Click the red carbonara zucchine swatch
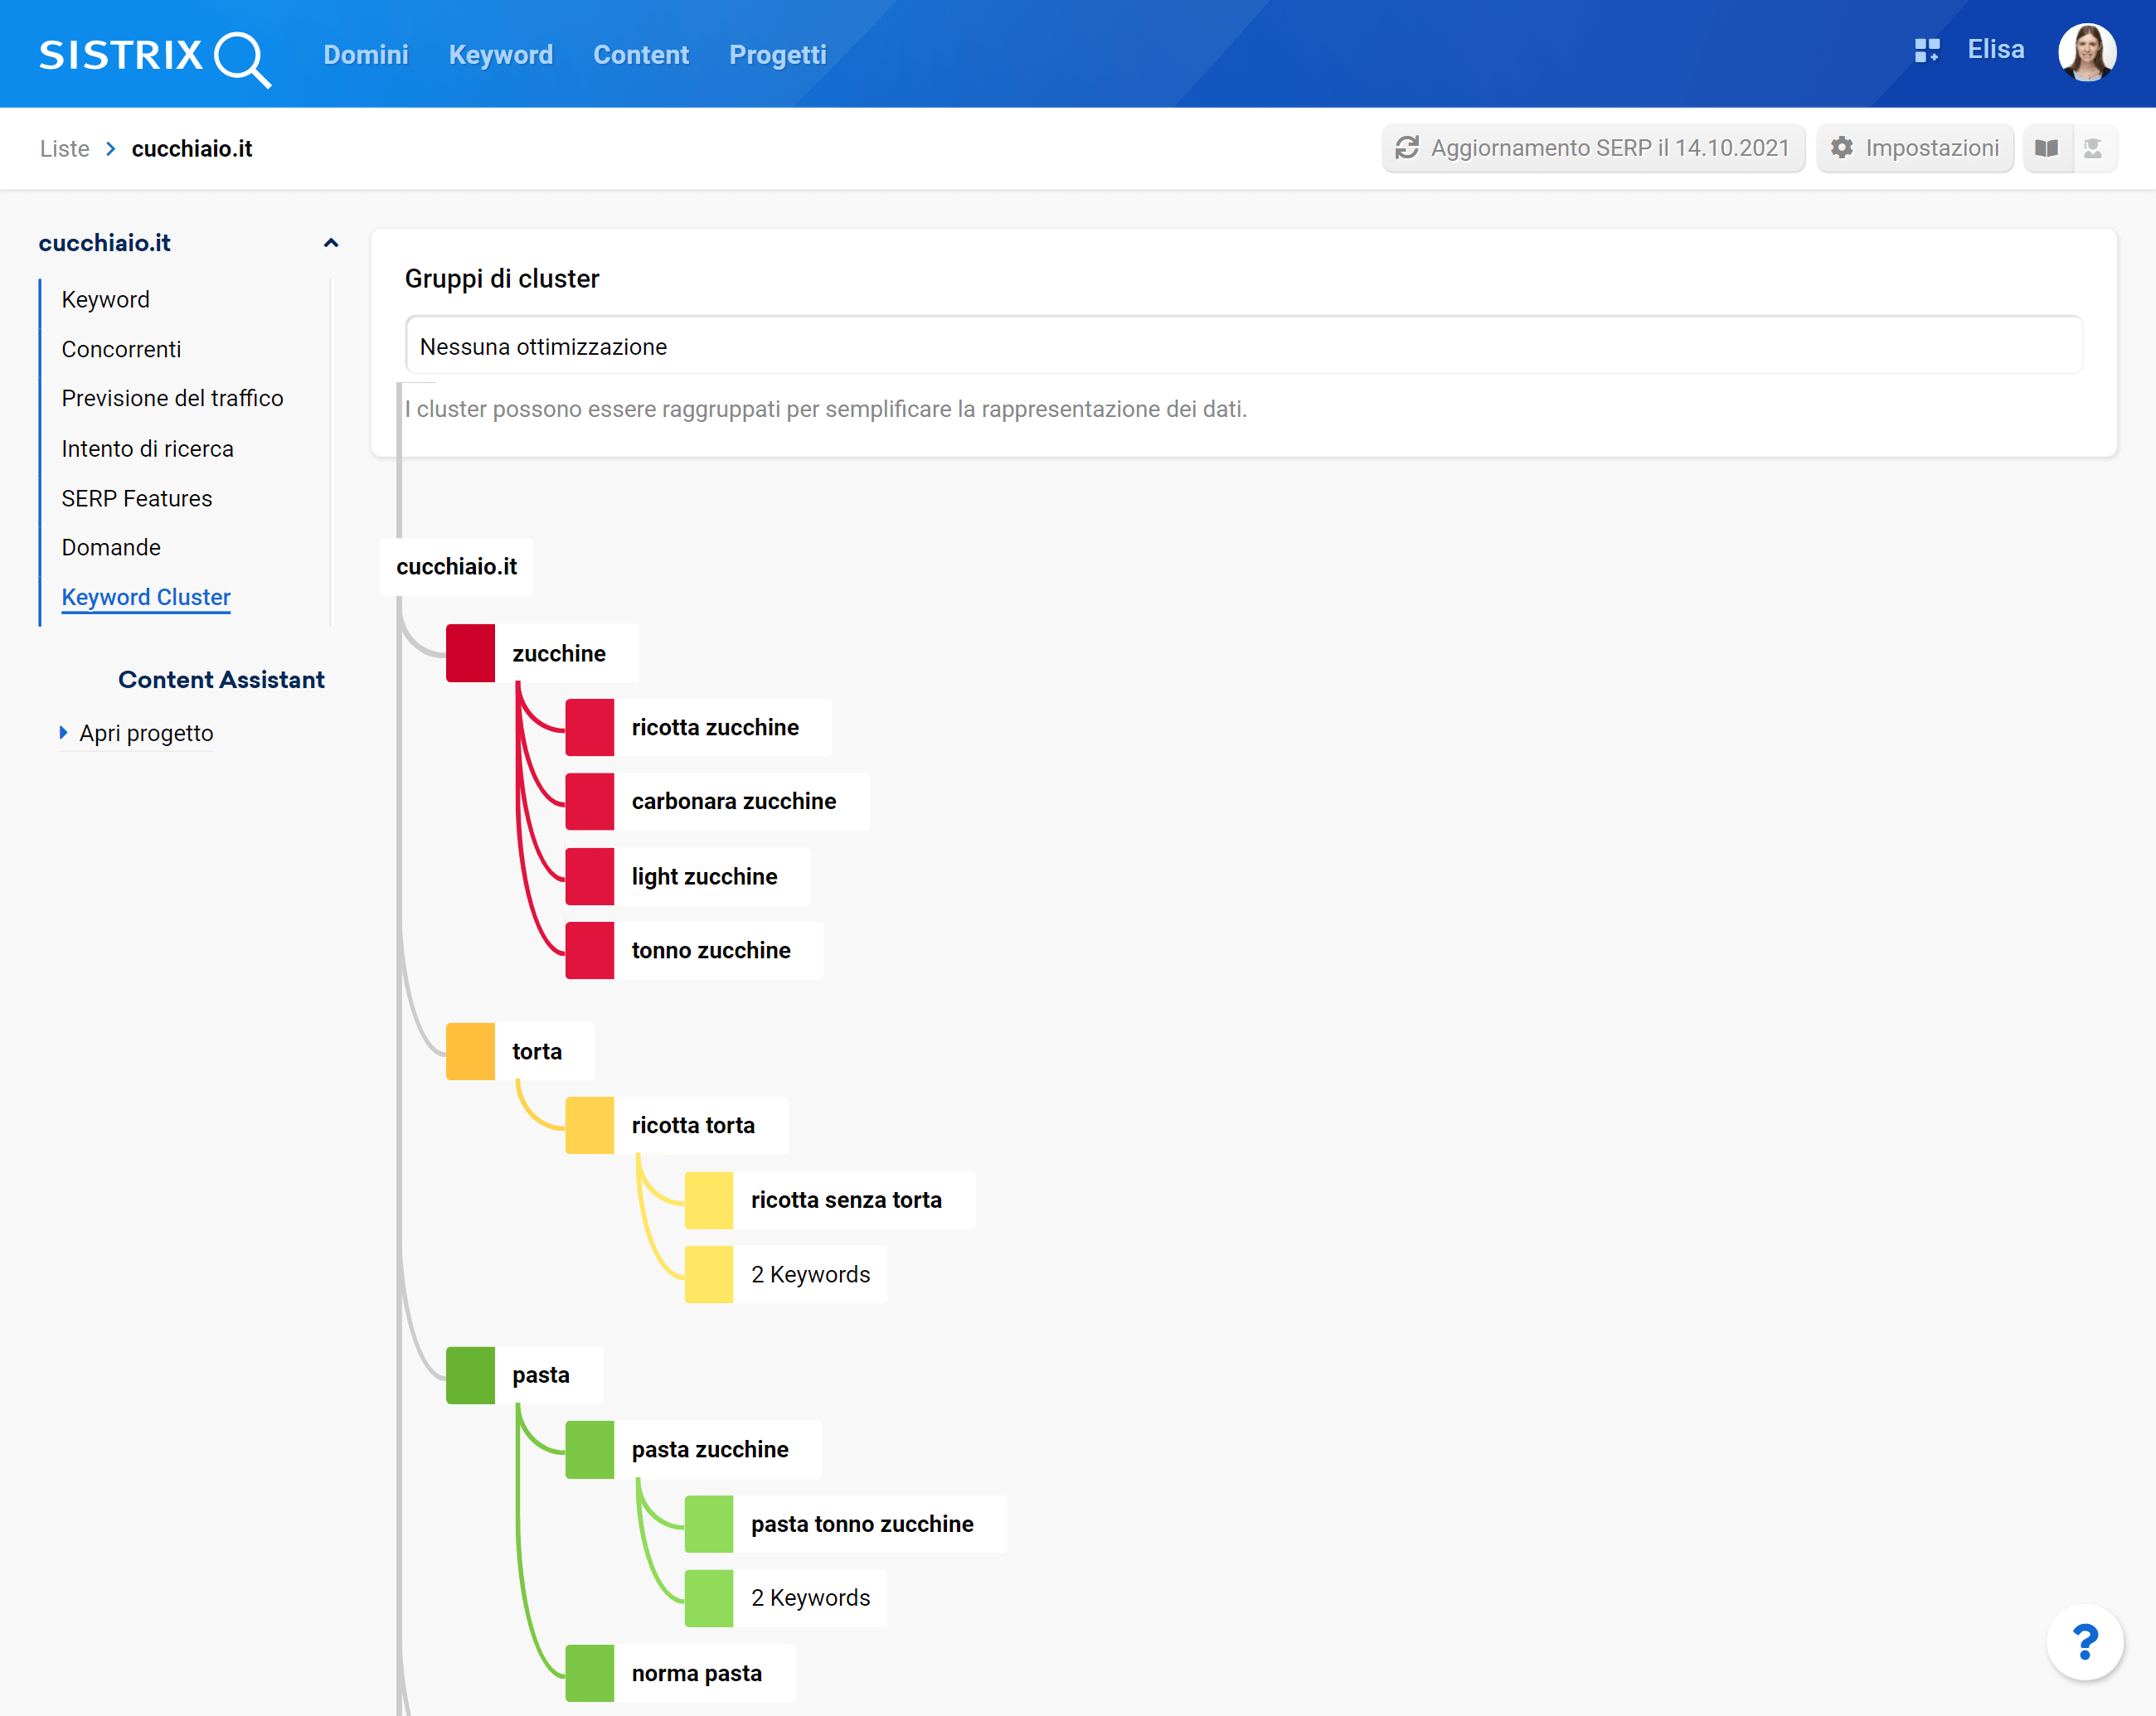The width and height of the screenshot is (2156, 1716). pos(589,802)
